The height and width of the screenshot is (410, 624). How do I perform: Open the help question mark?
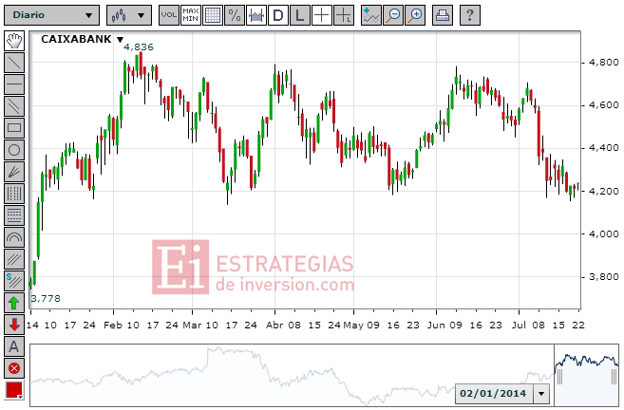point(470,15)
